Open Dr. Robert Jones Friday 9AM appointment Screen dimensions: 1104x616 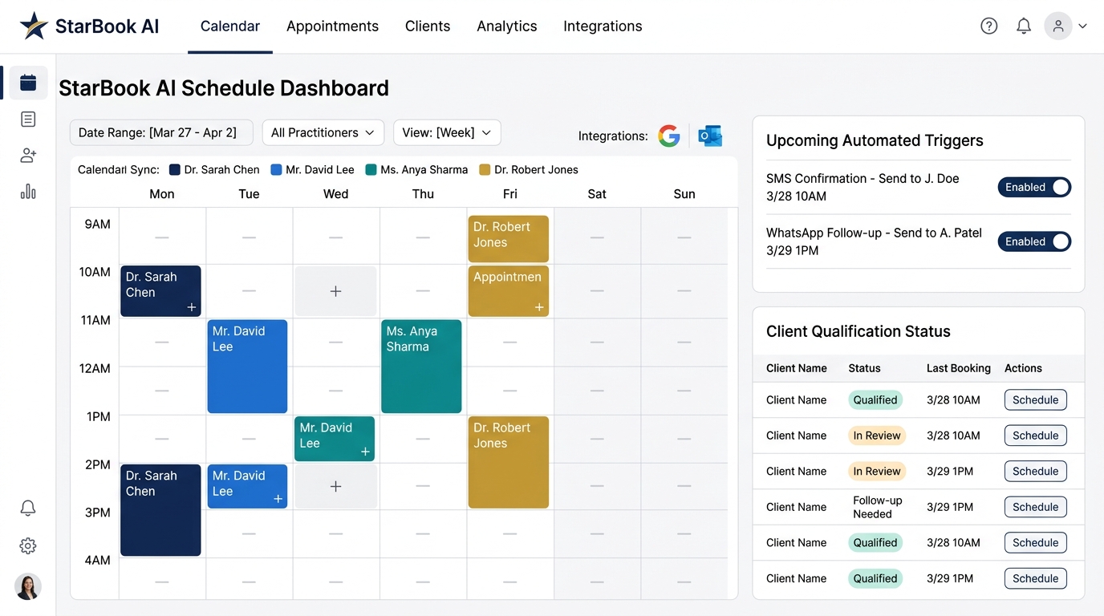(509, 239)
